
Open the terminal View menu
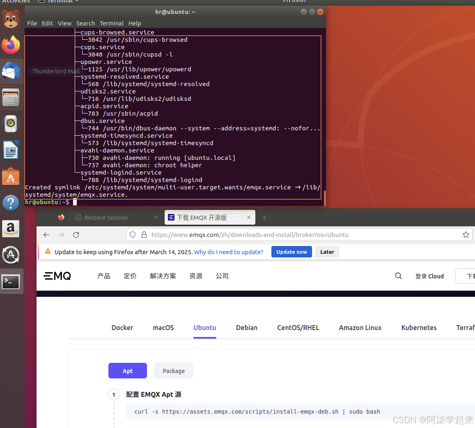click(64, 23)
